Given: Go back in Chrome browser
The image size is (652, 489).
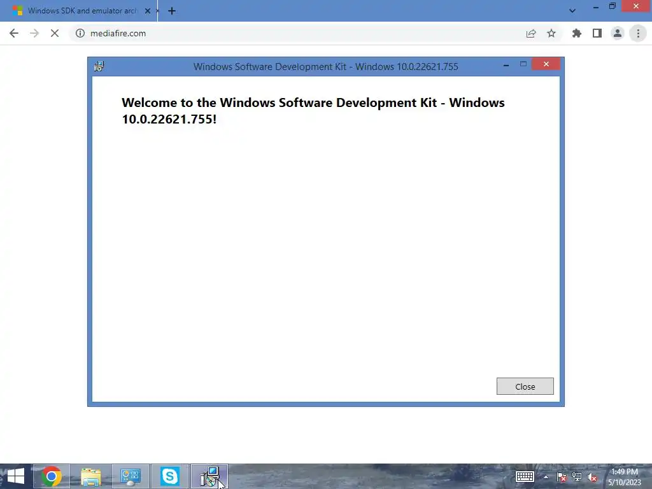Looking at the screenshot, I should 14,33.
